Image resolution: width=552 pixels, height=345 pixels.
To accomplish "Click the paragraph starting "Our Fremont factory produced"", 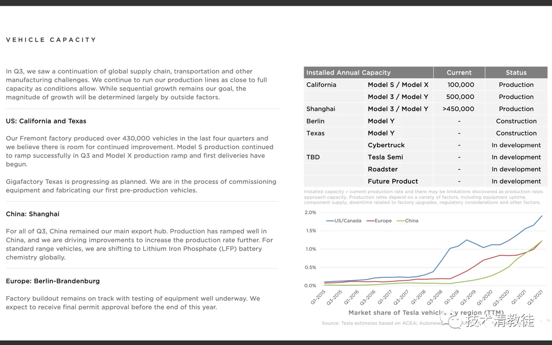I will pyautogui.click(x=140, y=151).
